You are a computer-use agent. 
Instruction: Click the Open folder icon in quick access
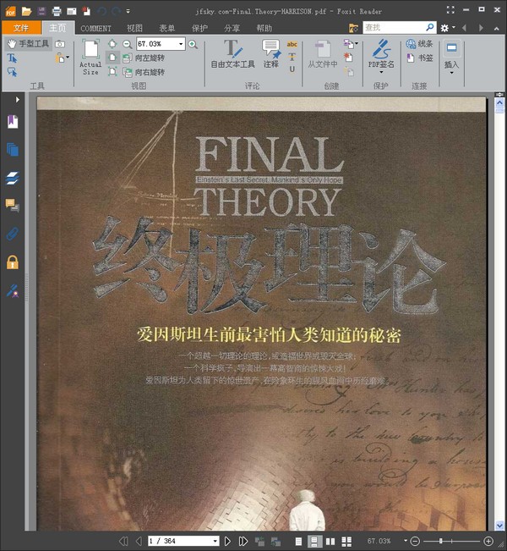tap(27, 11)
